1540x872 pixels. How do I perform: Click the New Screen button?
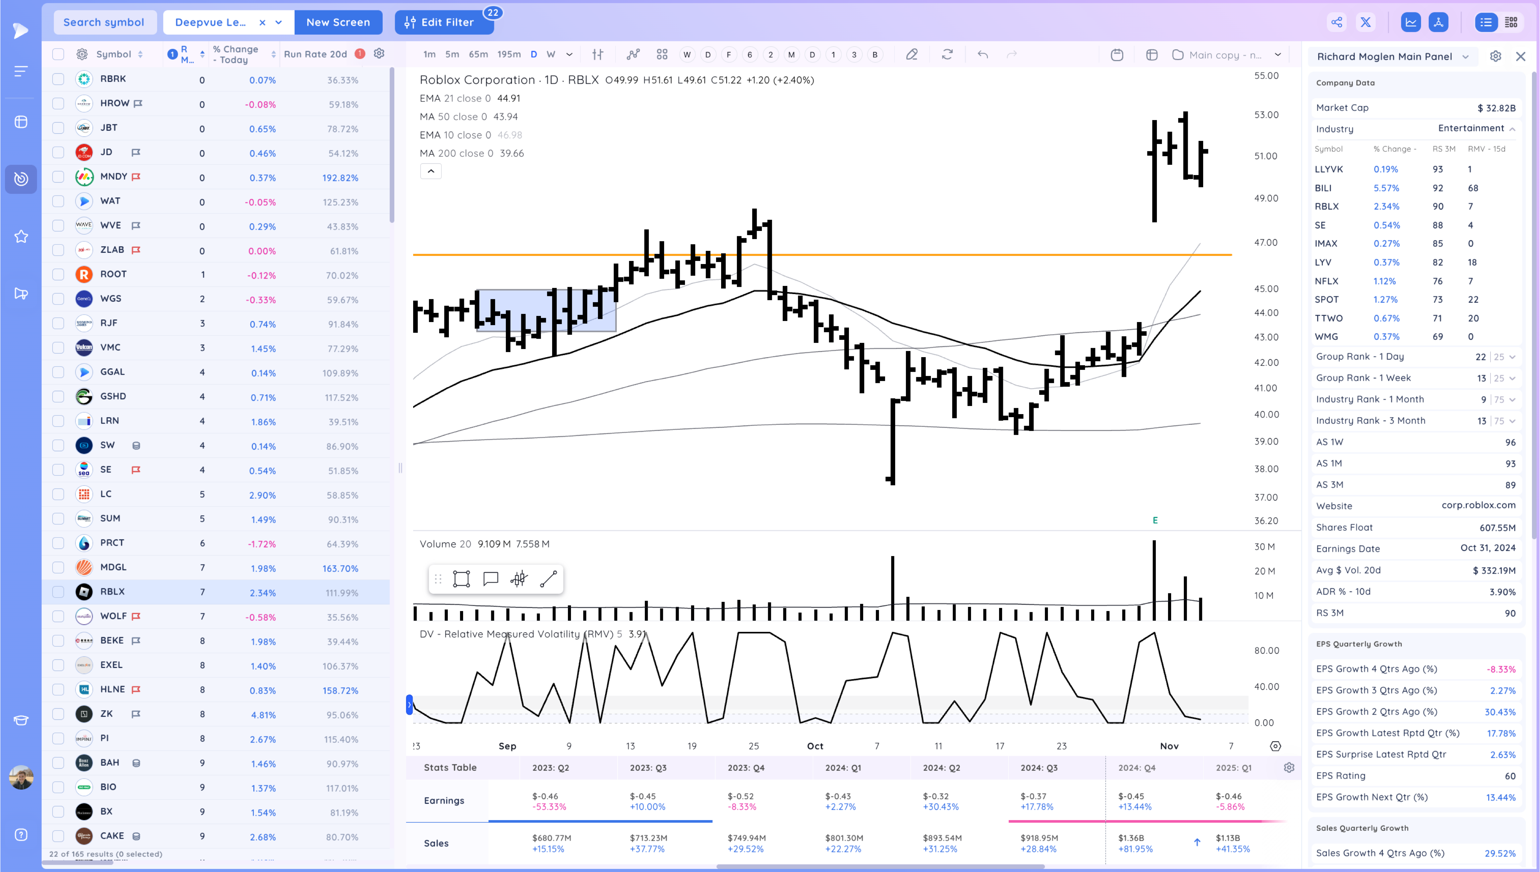pyautogui.click(x=338, y=22)
